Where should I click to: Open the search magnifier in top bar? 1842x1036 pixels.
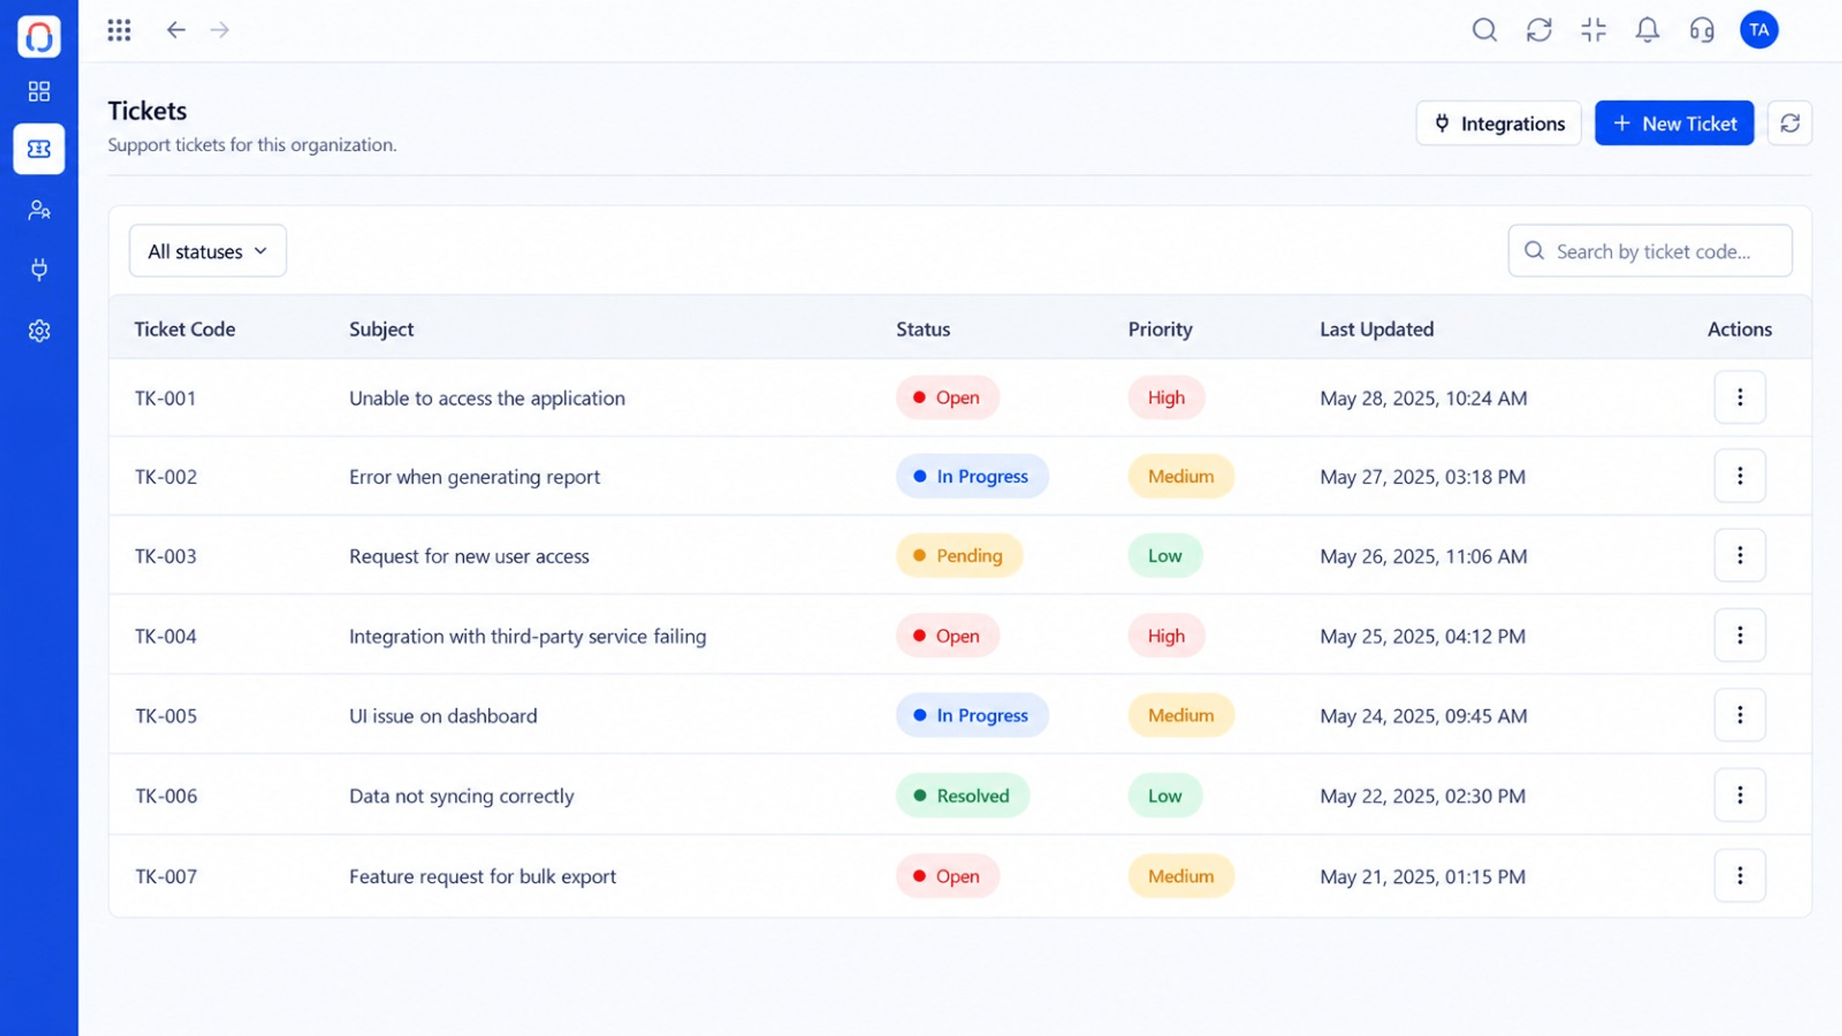tap(1485, 30)
